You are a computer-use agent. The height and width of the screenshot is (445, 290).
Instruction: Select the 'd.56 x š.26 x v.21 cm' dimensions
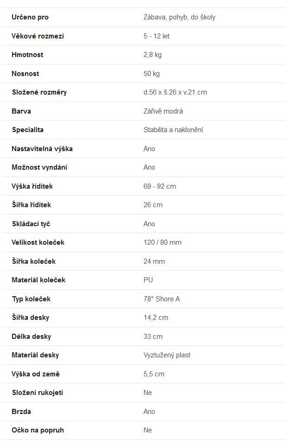click(175, 92)
